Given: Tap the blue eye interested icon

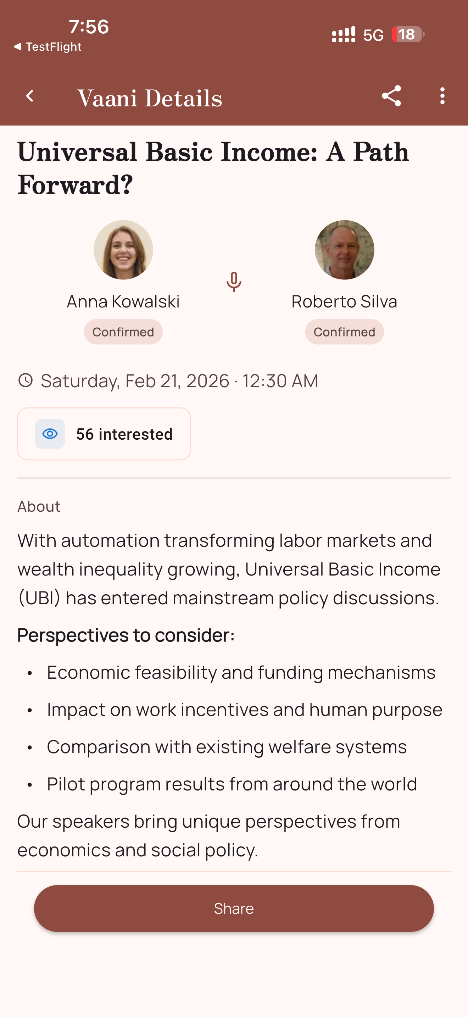Looking at the screenshot, I should tap(50, 434).
